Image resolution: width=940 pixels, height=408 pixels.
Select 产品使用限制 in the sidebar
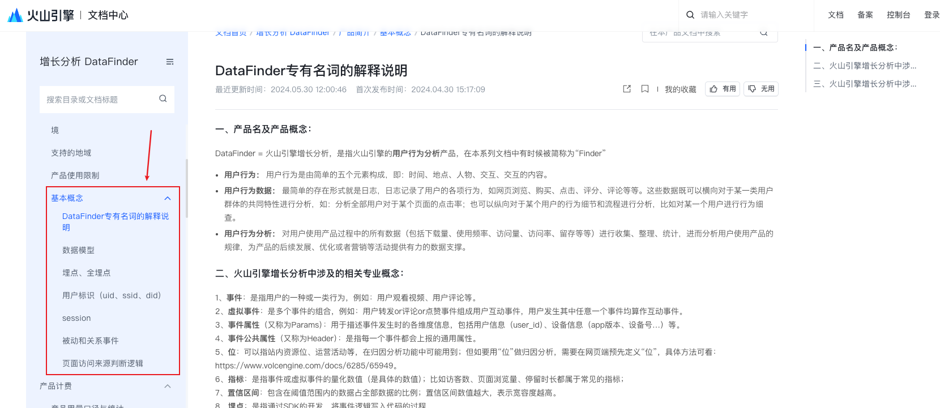tap(75, 175)
